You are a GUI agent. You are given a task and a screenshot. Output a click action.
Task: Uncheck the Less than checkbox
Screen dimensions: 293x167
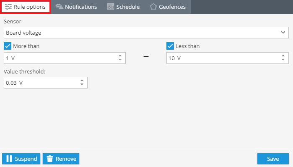(170, 46)
